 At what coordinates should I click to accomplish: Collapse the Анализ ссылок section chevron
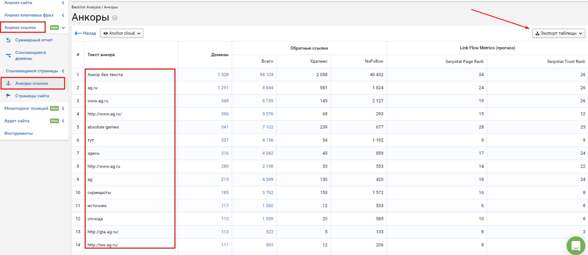coord(63,27)
